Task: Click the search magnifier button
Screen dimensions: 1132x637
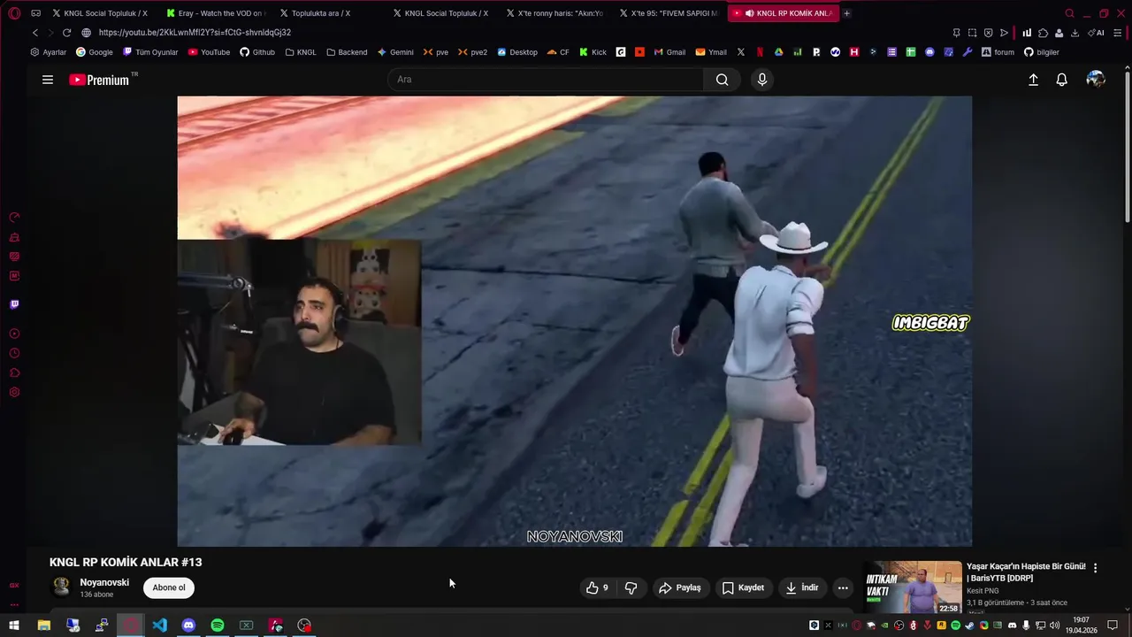Action: (723, 80)
